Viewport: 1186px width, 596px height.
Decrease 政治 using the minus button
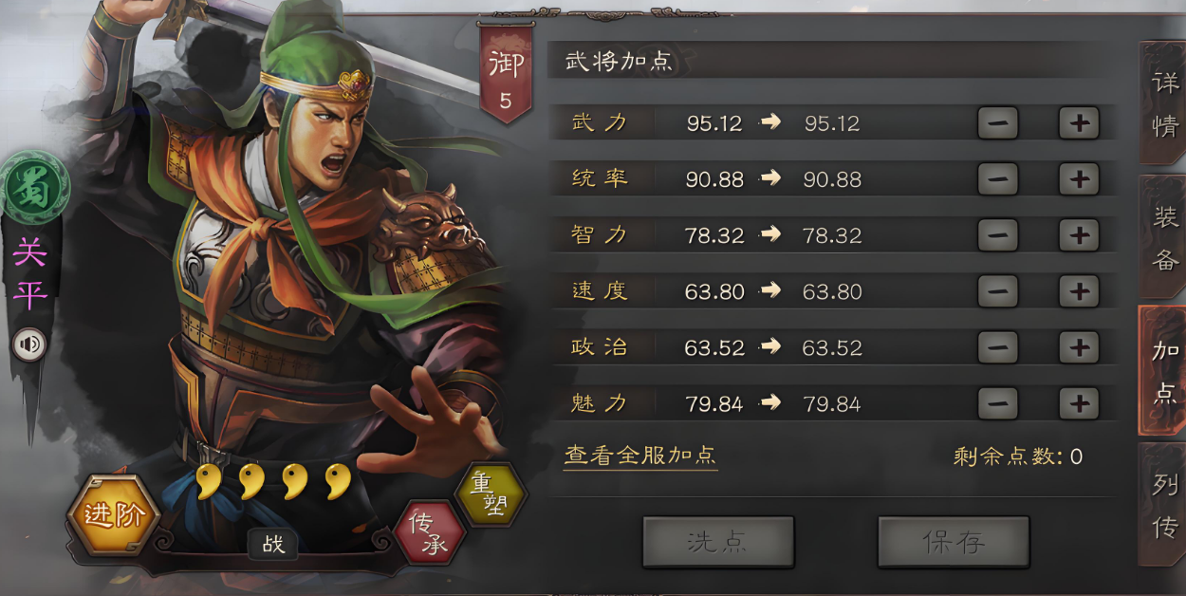click(x=997, y=347)
